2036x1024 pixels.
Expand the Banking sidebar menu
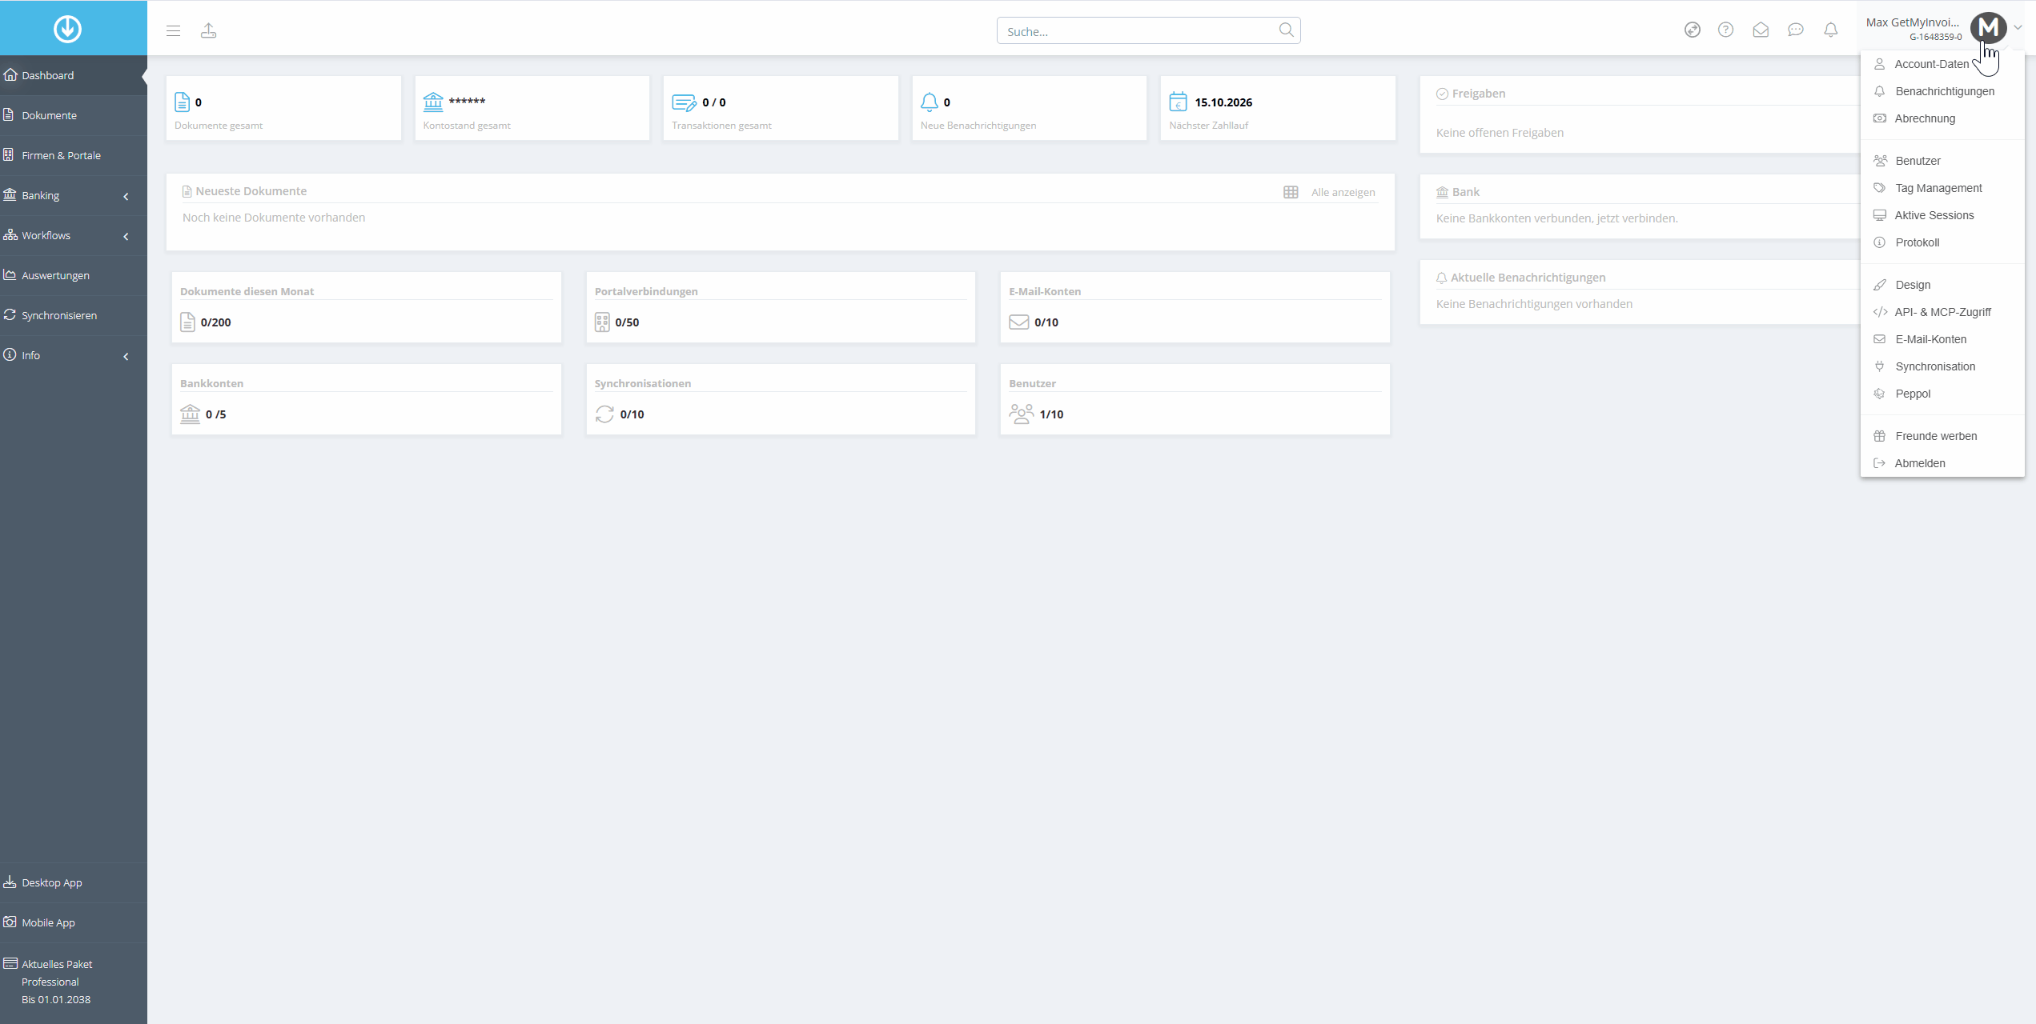[74, 195]
